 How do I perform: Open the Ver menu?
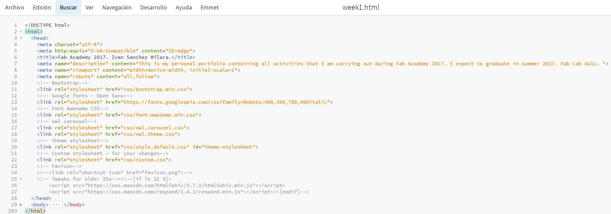[89, 7]
